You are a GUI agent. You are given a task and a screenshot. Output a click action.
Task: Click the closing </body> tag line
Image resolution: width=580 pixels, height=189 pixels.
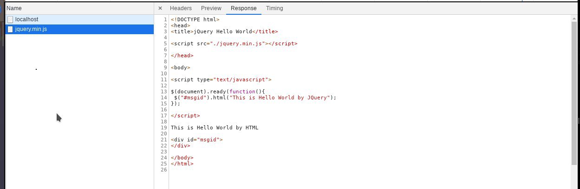pos(182,158)
